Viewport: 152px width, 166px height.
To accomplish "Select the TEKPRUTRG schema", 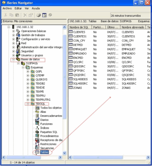I will (x=43, y=100).
